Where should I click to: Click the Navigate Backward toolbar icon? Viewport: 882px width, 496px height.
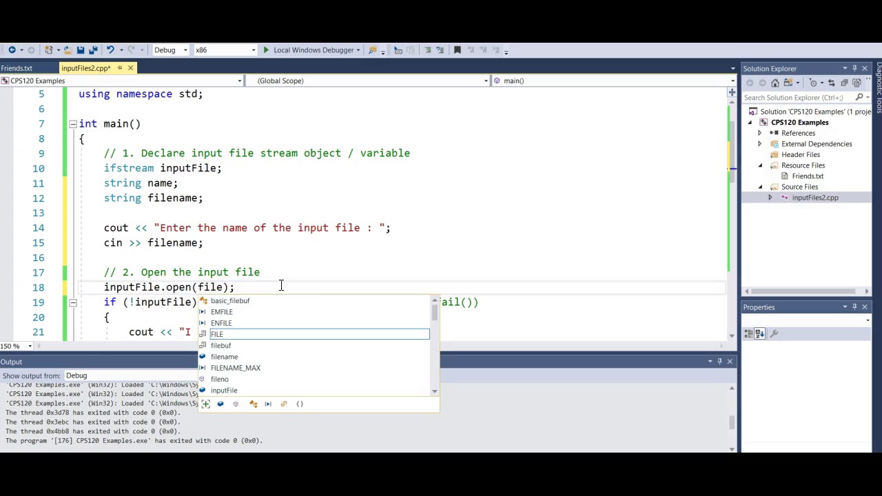click(12, 50)
